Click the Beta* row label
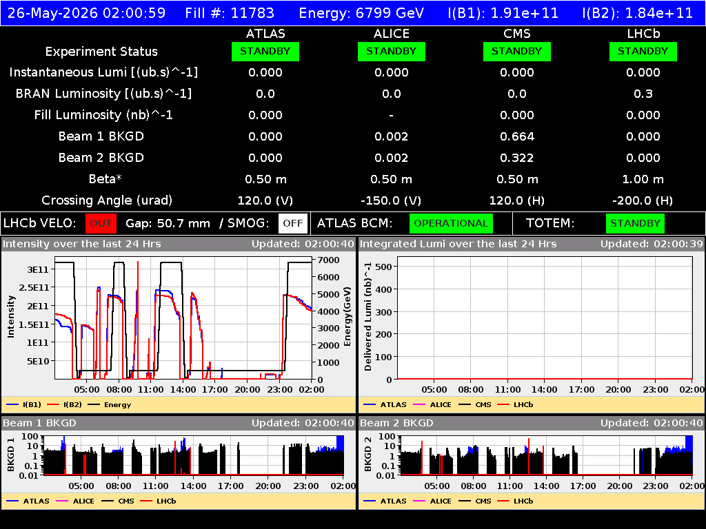Screen dimensions: 706x529 point(105,179)
